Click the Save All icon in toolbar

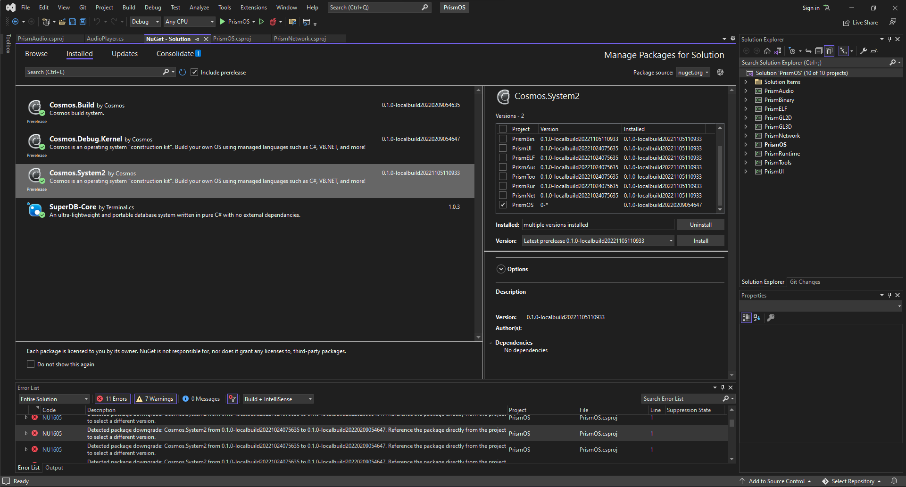tap(83, 22)
